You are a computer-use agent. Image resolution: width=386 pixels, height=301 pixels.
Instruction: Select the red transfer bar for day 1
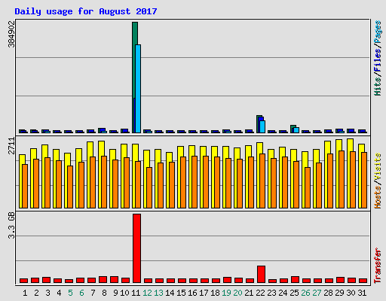click(x=23, y=281)
